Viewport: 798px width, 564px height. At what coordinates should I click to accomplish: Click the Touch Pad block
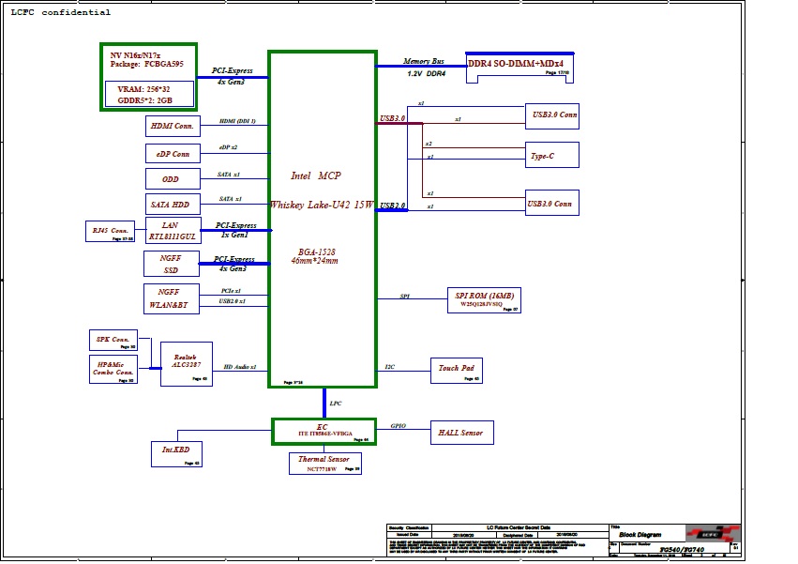[x=457, y=370]
